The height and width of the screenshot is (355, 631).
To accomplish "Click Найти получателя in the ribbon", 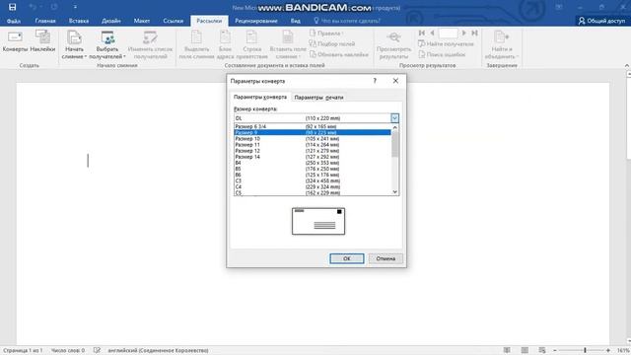I will 446,43.
